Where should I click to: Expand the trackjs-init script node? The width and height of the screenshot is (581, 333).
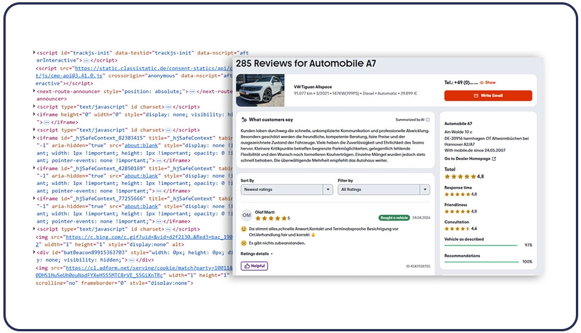(34, 53)
